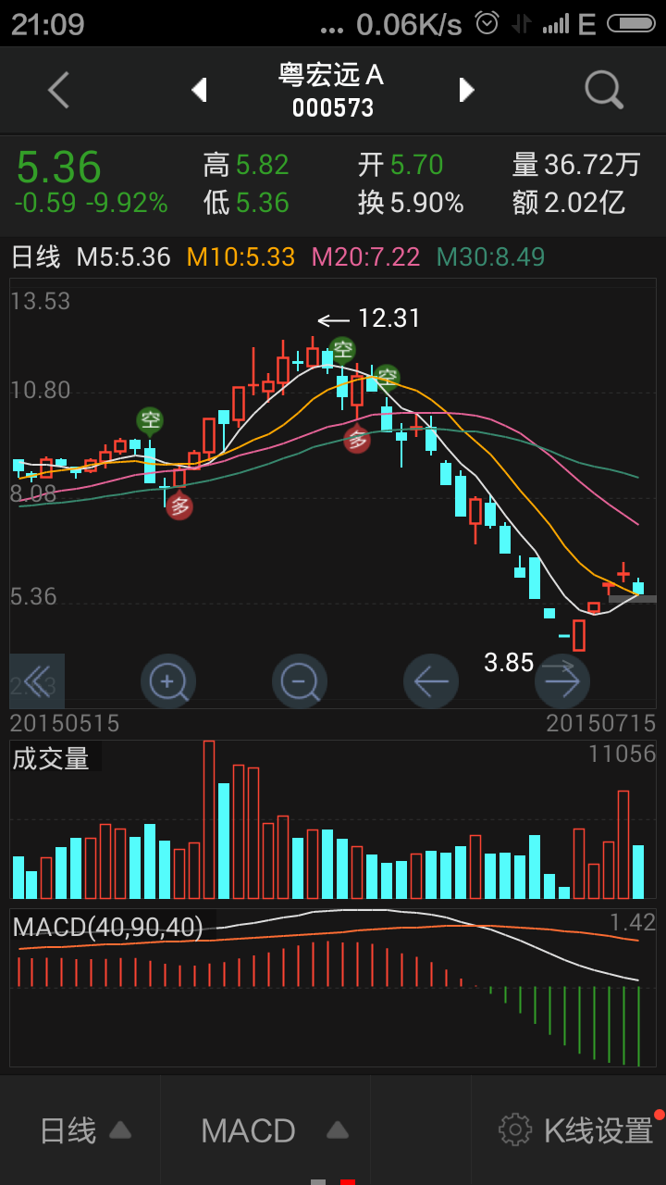Image resolution: width=666 pixels, height=1185 pixels.
Task: Tap volume 36.72万
Action: 592,166
